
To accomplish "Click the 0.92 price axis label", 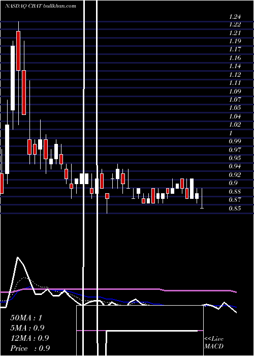I will click(235, 175).
